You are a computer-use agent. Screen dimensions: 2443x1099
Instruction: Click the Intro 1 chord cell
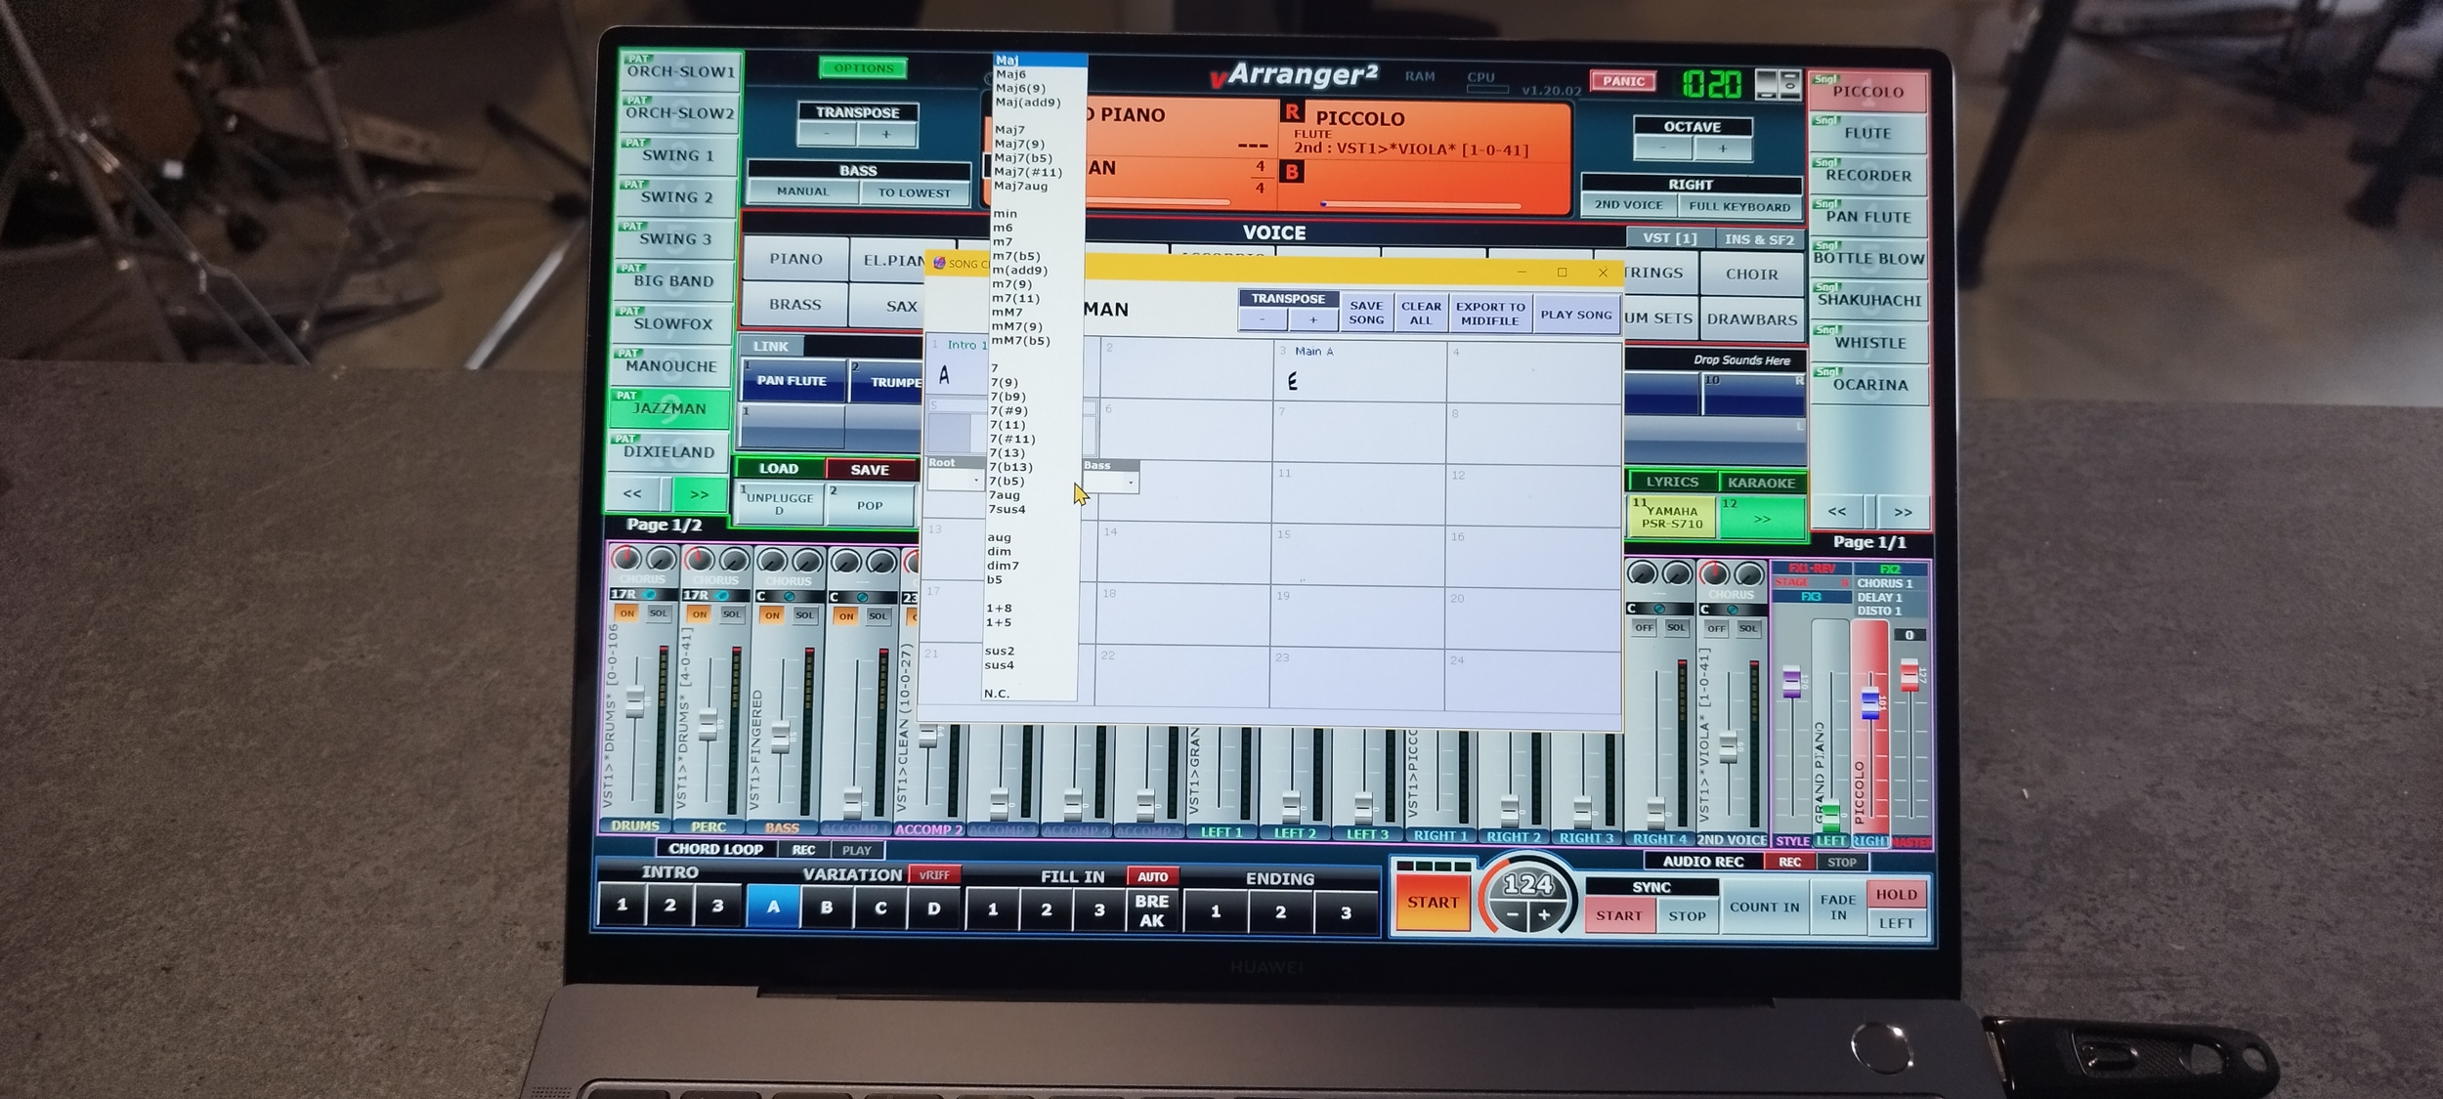pyautogui.click(x=958, y=365)
